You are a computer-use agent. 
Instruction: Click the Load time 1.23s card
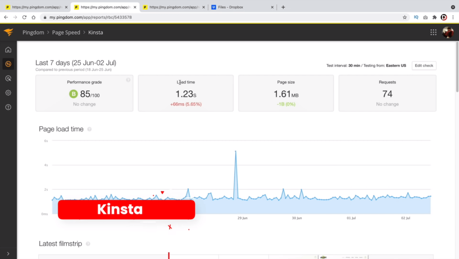(x=186, y=93)
